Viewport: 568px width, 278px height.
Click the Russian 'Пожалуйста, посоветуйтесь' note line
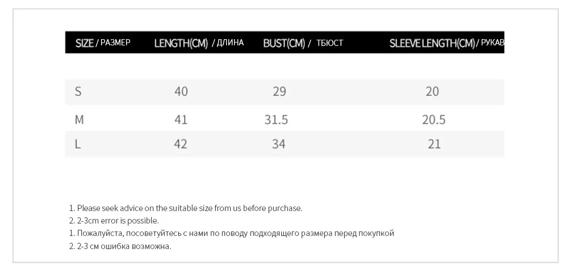point(232,233)
